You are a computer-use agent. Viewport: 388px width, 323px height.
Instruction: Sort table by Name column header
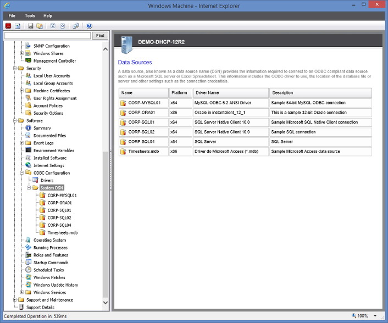(x=144, y=93)
